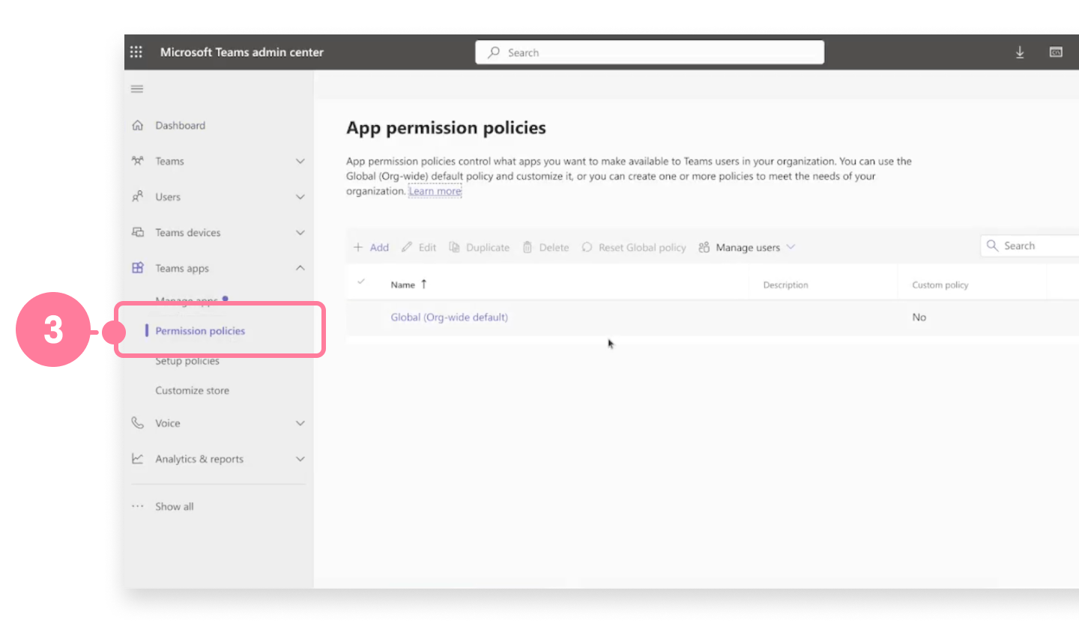Image resolution: width=1079 pixels, height=623 pixels.
Task: Click the download arrow icon in header
Action: pos(1020,52)
